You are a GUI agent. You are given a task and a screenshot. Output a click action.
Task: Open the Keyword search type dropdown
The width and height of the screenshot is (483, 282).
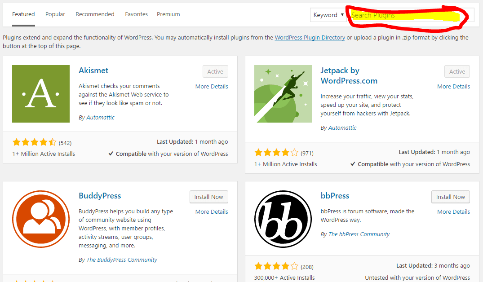(328, 15)
